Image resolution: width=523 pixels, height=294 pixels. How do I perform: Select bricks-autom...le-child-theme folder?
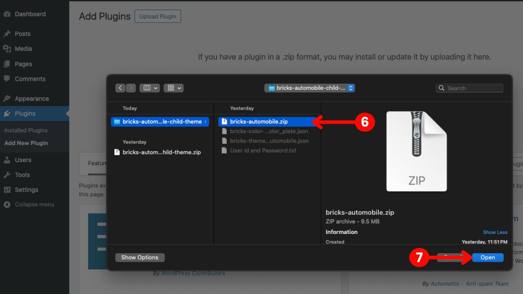160,122
